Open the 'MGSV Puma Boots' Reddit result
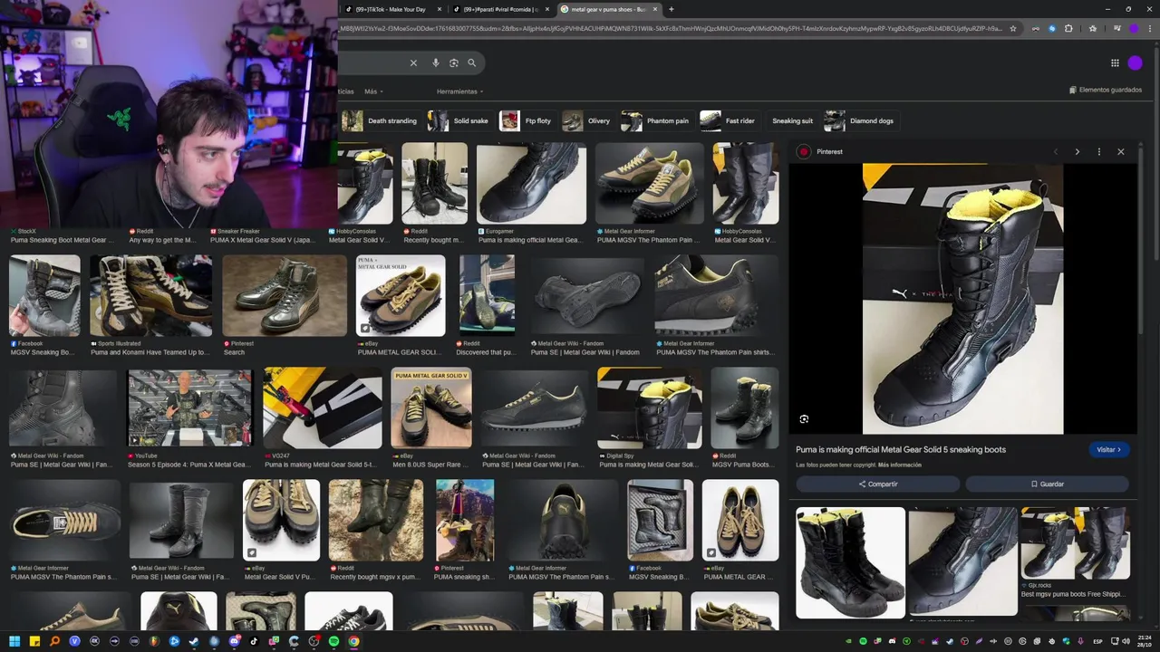 [x=745, y=407]
